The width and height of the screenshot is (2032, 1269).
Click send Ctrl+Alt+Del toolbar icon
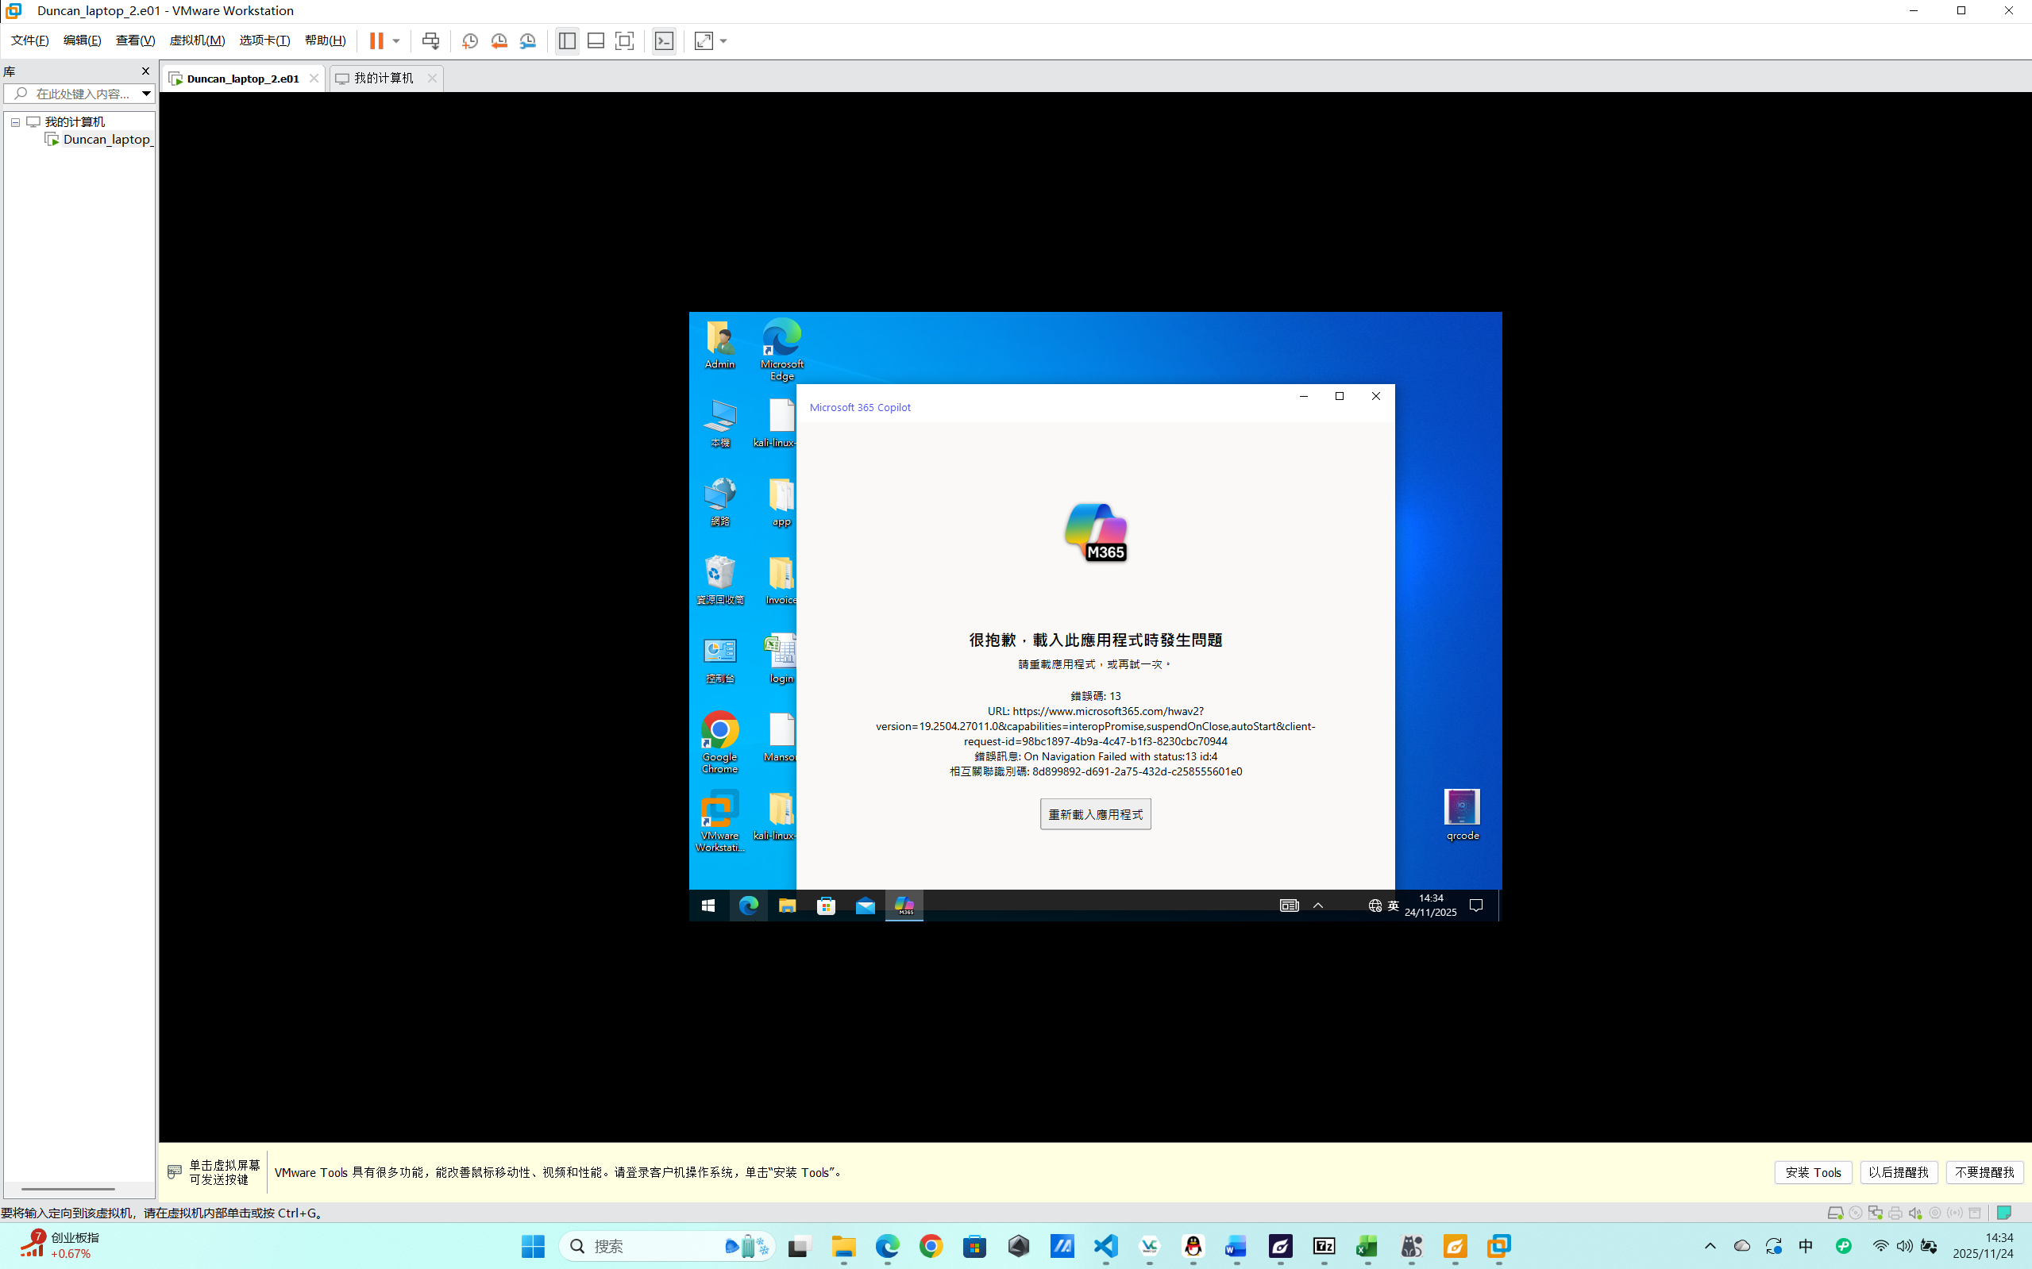(x=430, y=40)
